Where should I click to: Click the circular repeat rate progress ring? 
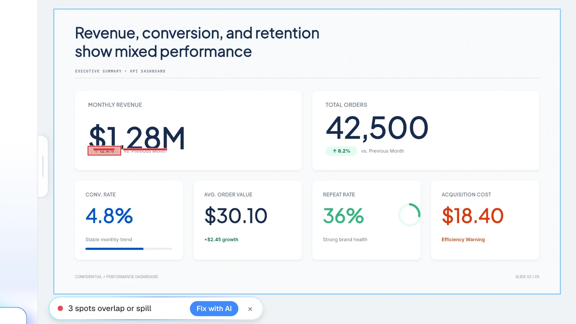(410, 215)
